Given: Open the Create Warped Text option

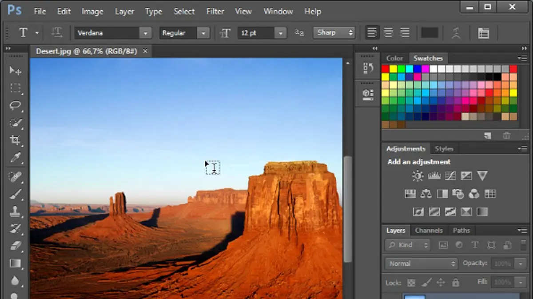Looking at the screenshot, I should [456, 33].
